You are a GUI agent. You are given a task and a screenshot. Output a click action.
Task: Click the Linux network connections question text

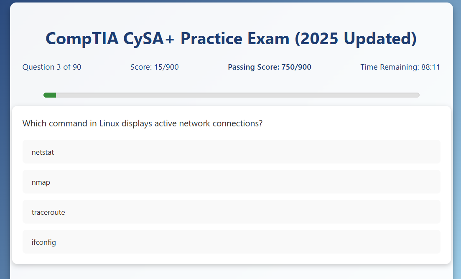(143, 123)
